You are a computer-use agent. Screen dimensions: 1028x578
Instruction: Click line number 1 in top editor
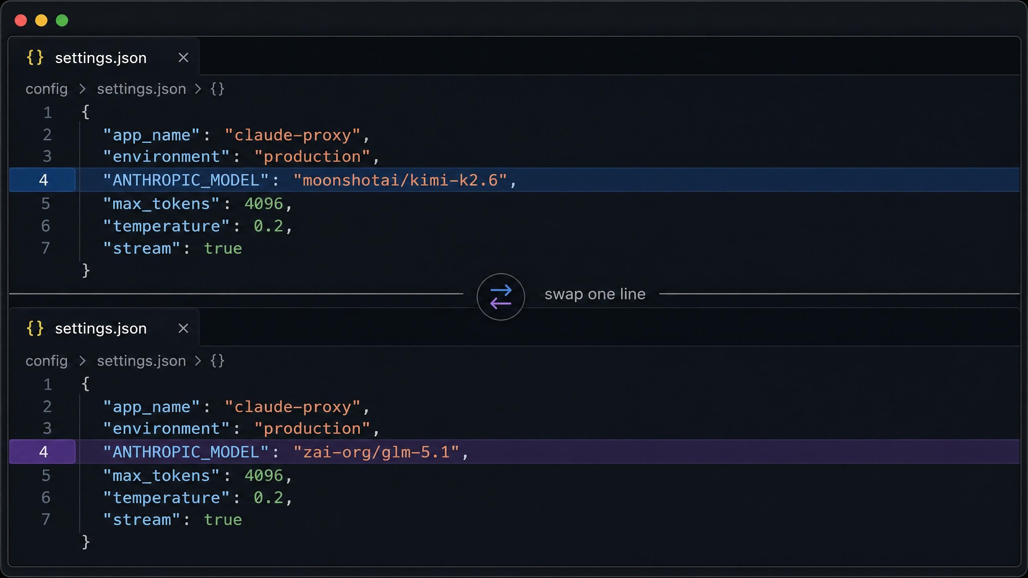[x=47, y=113]
